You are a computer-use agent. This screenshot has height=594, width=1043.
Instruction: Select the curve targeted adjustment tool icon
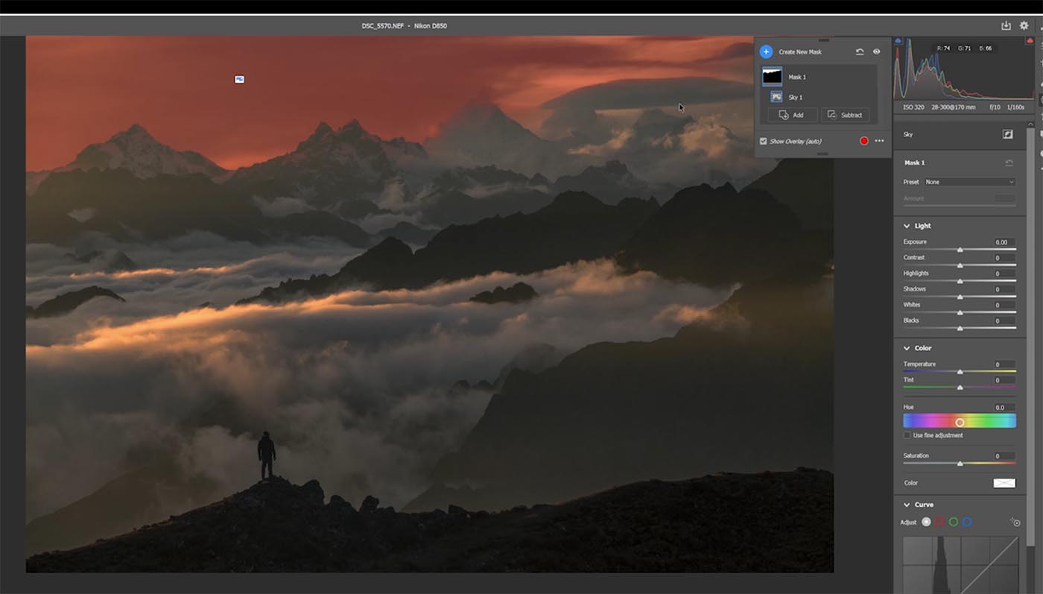(1015, 522)
